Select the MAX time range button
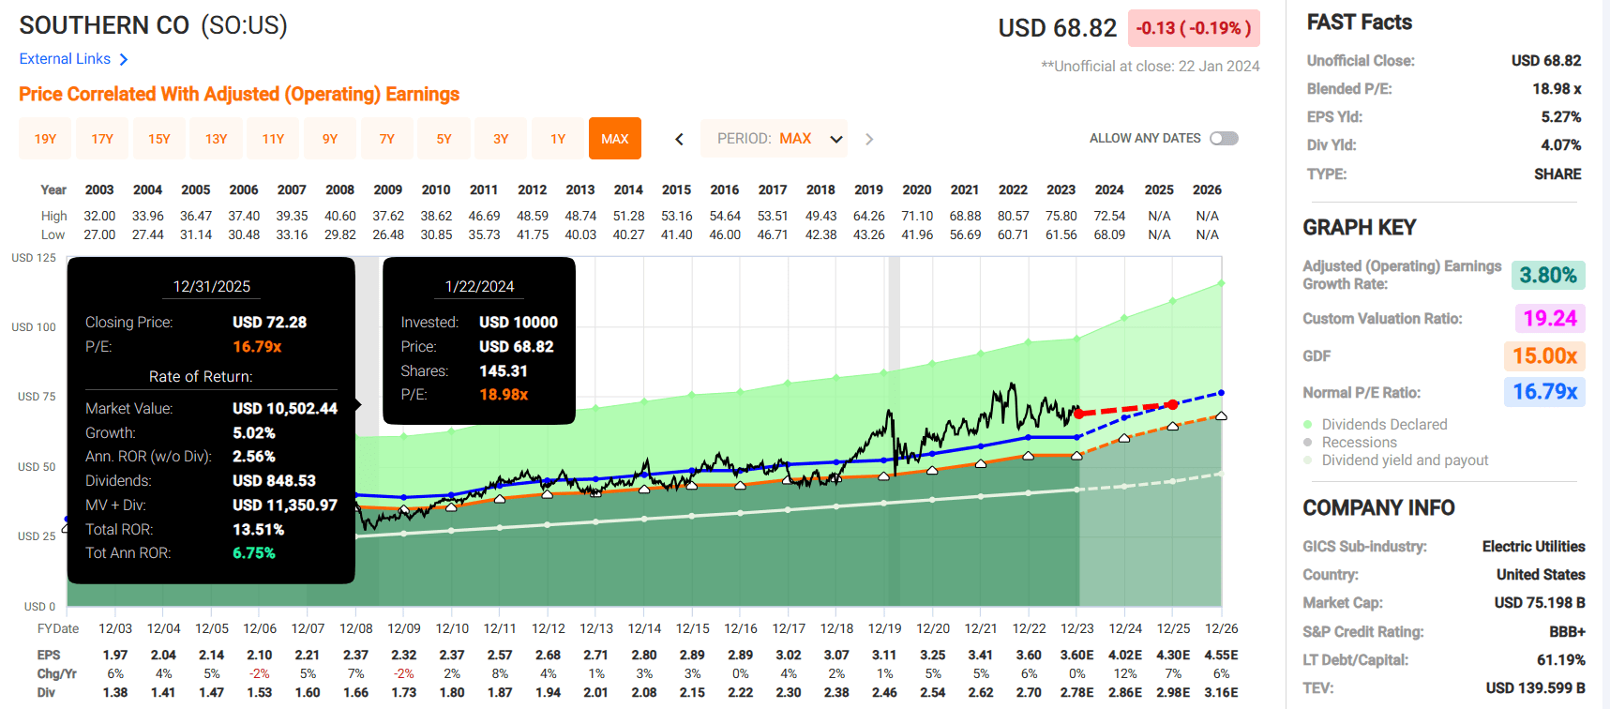Image resolution: width=1610 pixels, height=709 pixels. pyautogui.click(x=615, y=139)
